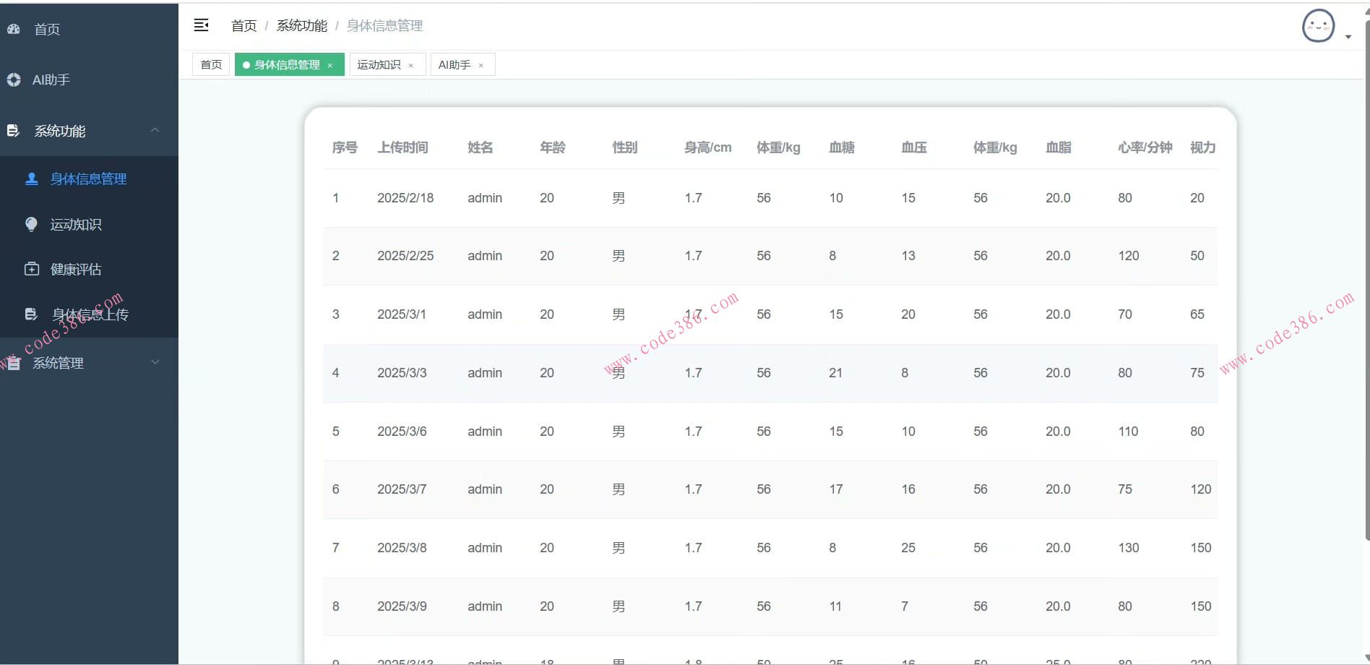Click 系统功能 in the breadcrumb navigation

pyautogui.click(x=301, y=25)
